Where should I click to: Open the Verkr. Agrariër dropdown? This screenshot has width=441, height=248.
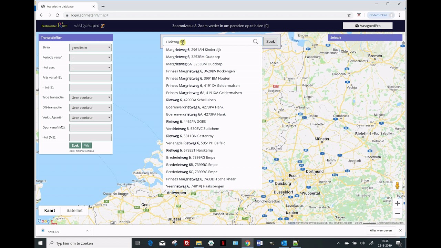coord(90,117)
